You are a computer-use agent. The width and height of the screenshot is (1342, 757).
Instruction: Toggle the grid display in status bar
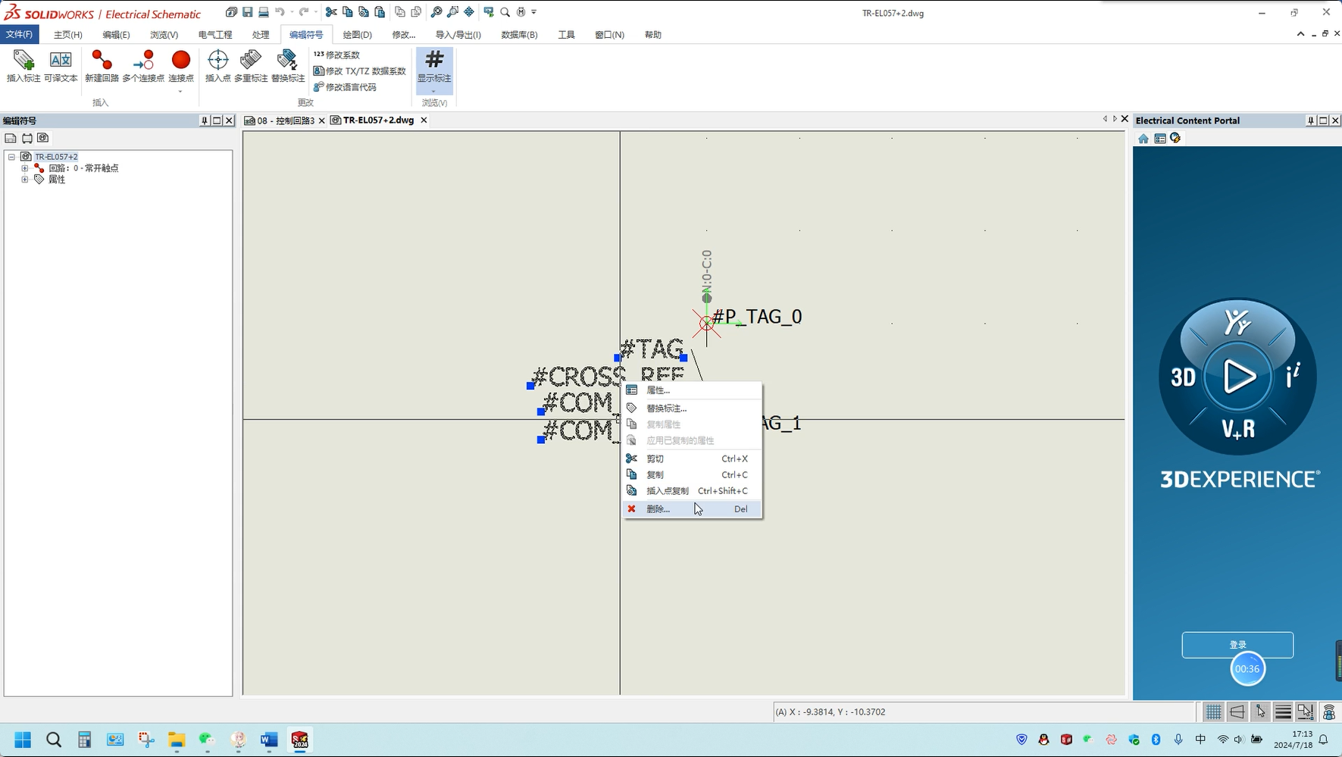[x=1213, y=712]
